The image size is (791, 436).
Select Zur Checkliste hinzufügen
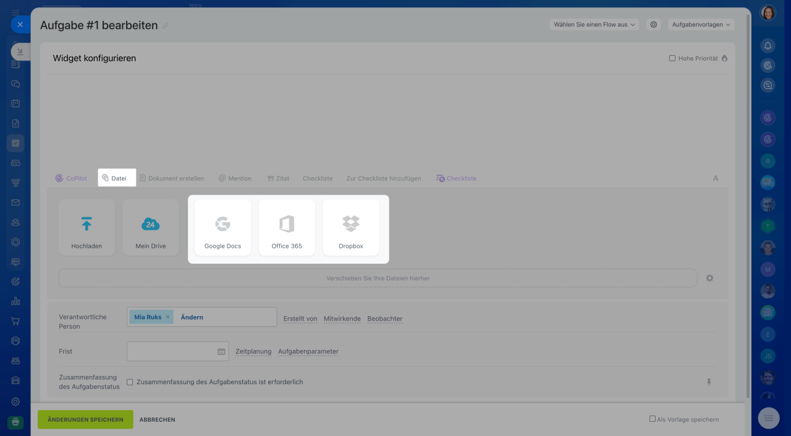tap(384, 178)
